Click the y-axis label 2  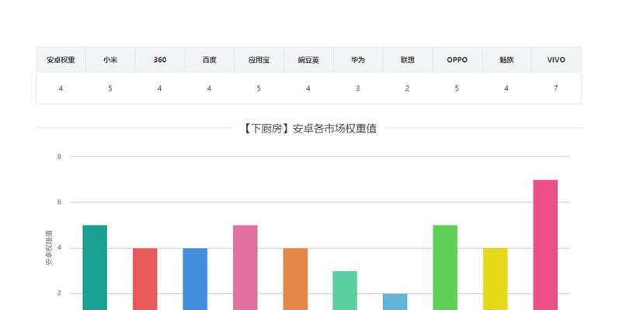(59, 294)
